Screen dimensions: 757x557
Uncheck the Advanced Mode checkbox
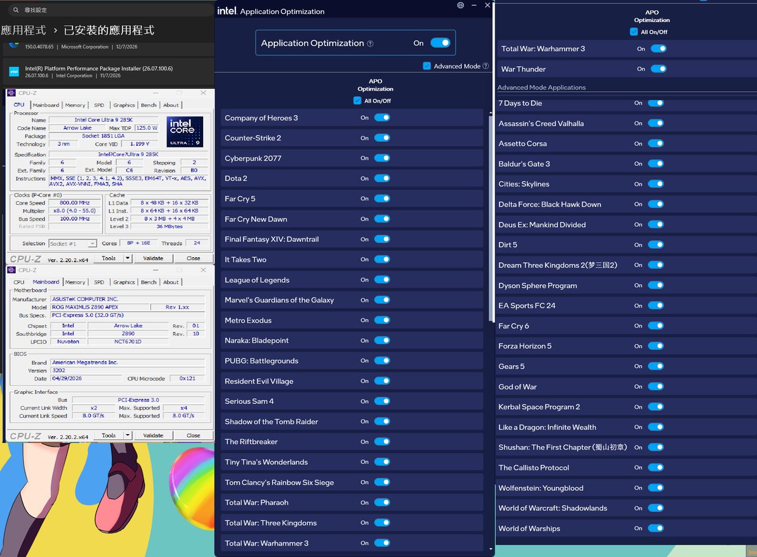click(427, 66)
